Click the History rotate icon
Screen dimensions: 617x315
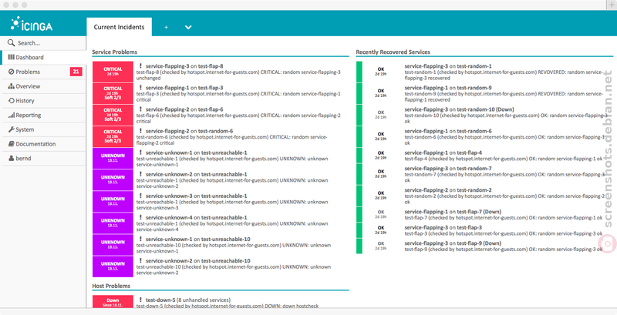[x=12, y=101]
